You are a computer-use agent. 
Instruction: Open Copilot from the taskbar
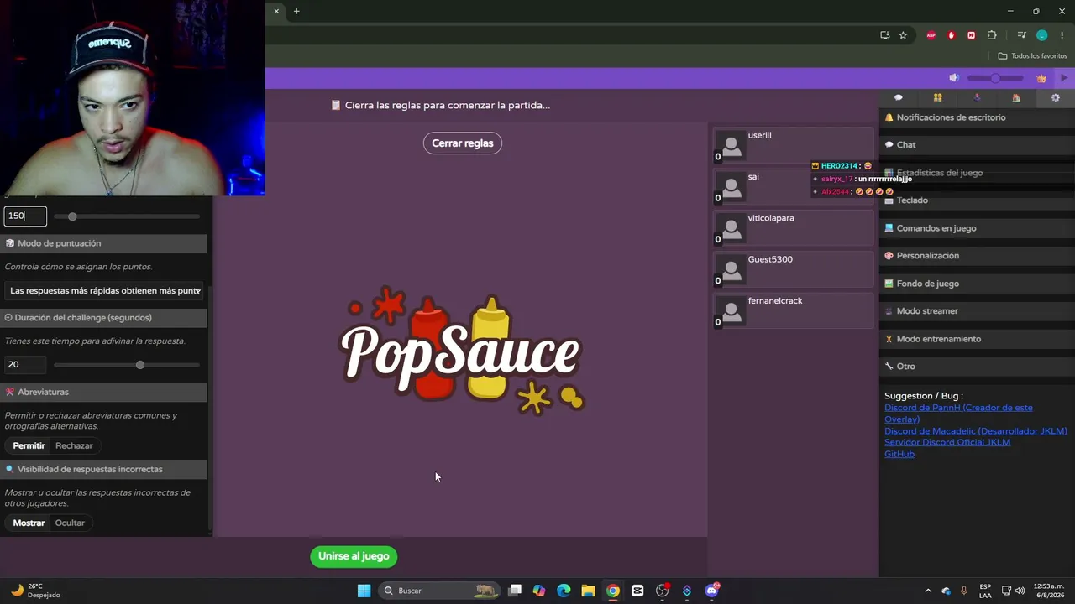coord(539,591)
